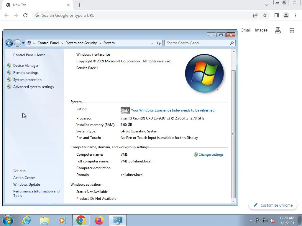This screenshot has height=226, width=302.
Task: Open Device Manager in the sidebar
Action: [x=26, y=66]
